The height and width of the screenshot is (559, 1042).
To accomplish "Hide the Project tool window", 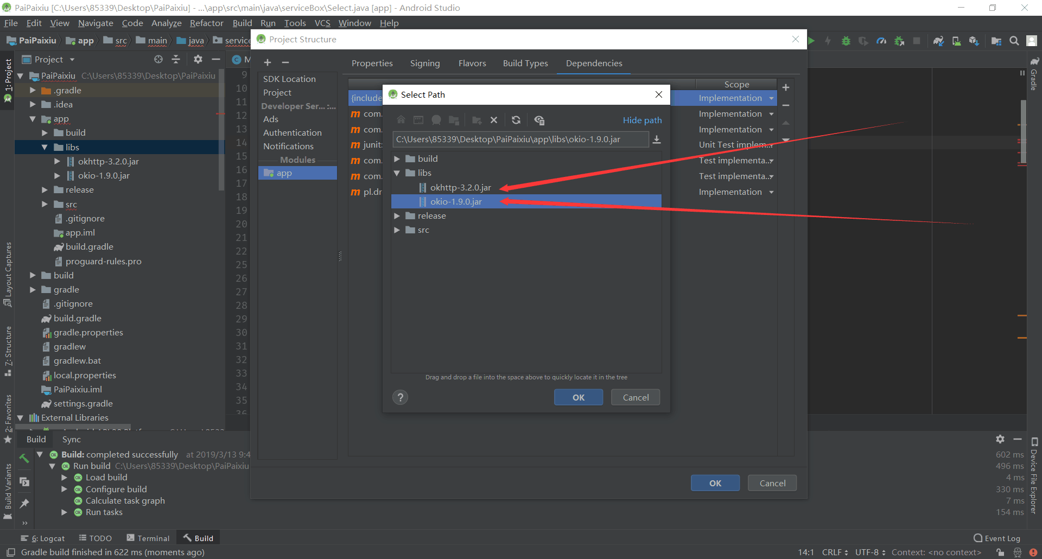I will [216, 59].
